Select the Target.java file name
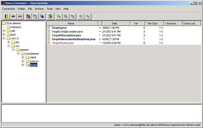Image resolution: width=203 pixels, height=128 pixels. coord(59,28)
